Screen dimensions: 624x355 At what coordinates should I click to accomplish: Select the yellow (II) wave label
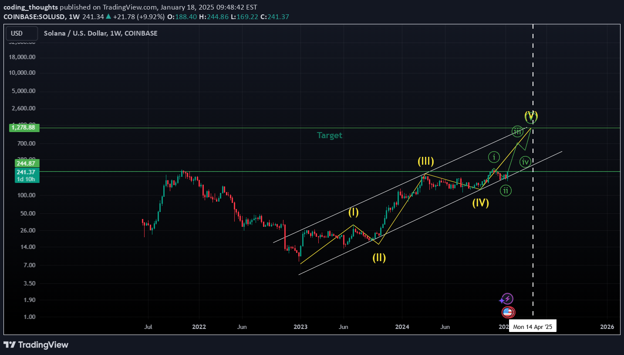tap(379, 258)
